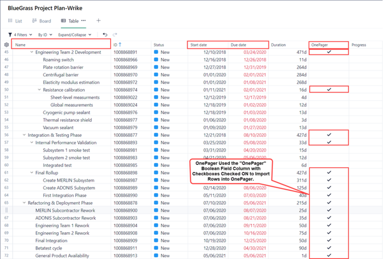The image size is (383, 259).
Task: Uncheck OnePager for Resistance calibration
Action: pyautogui.click(x=329, y=89)
